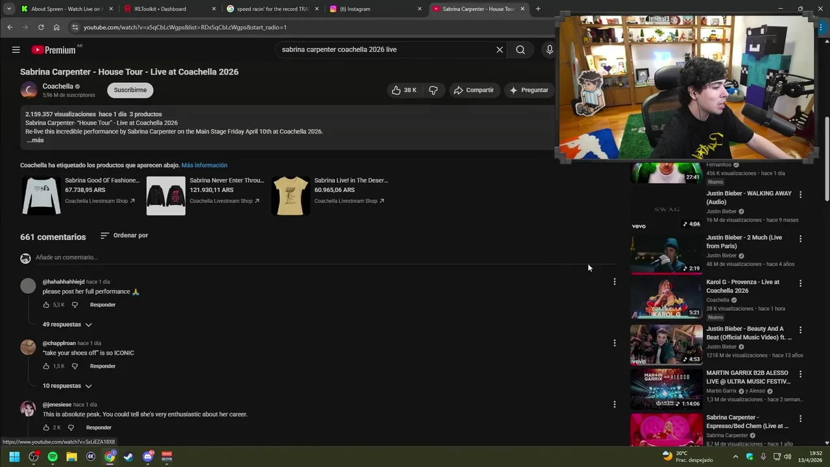
Task: Dislike the @jenesiese comment
Action: click(x=71, y=427)
